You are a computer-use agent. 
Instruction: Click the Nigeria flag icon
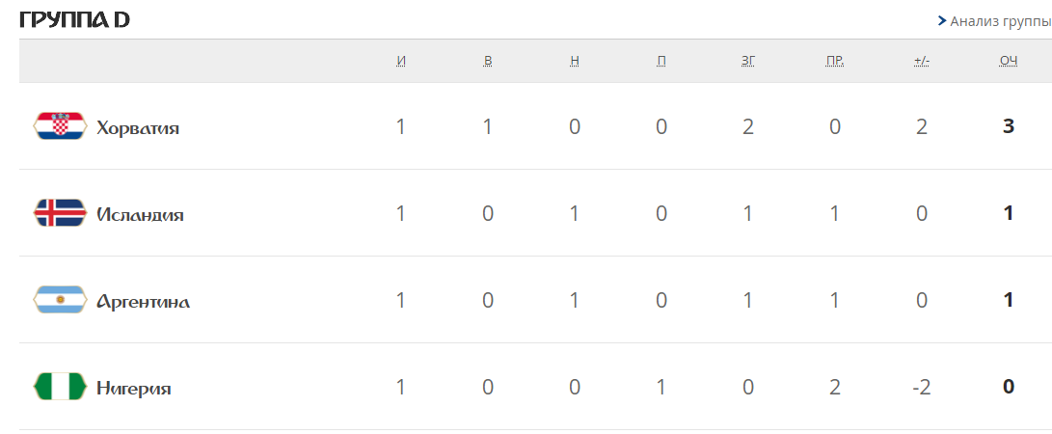[61, 387]
